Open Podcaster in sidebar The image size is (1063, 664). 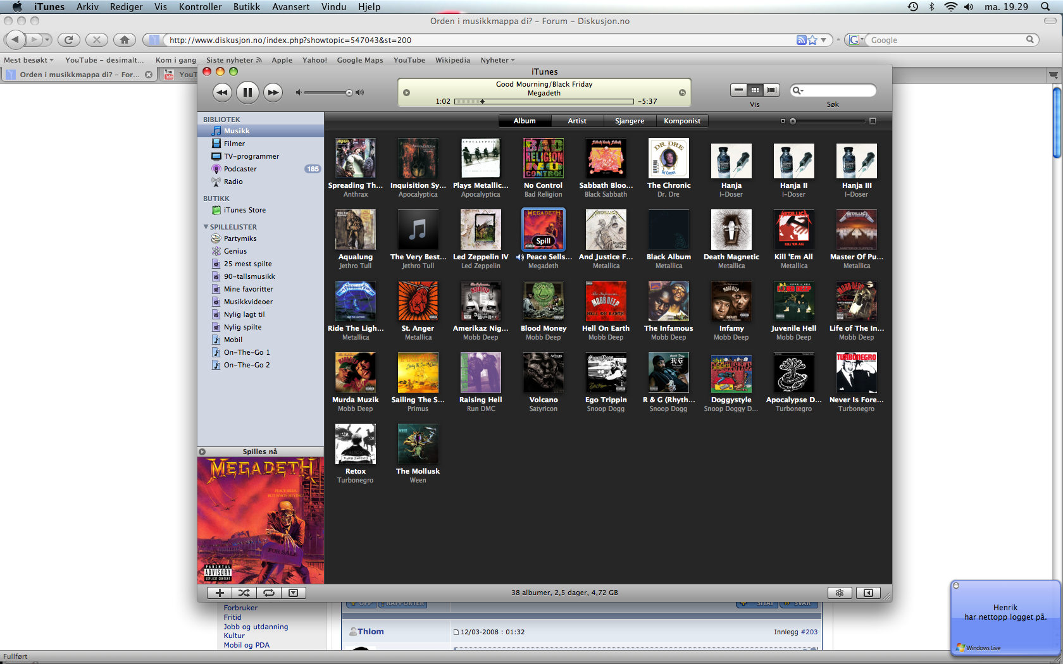[261, 169]
